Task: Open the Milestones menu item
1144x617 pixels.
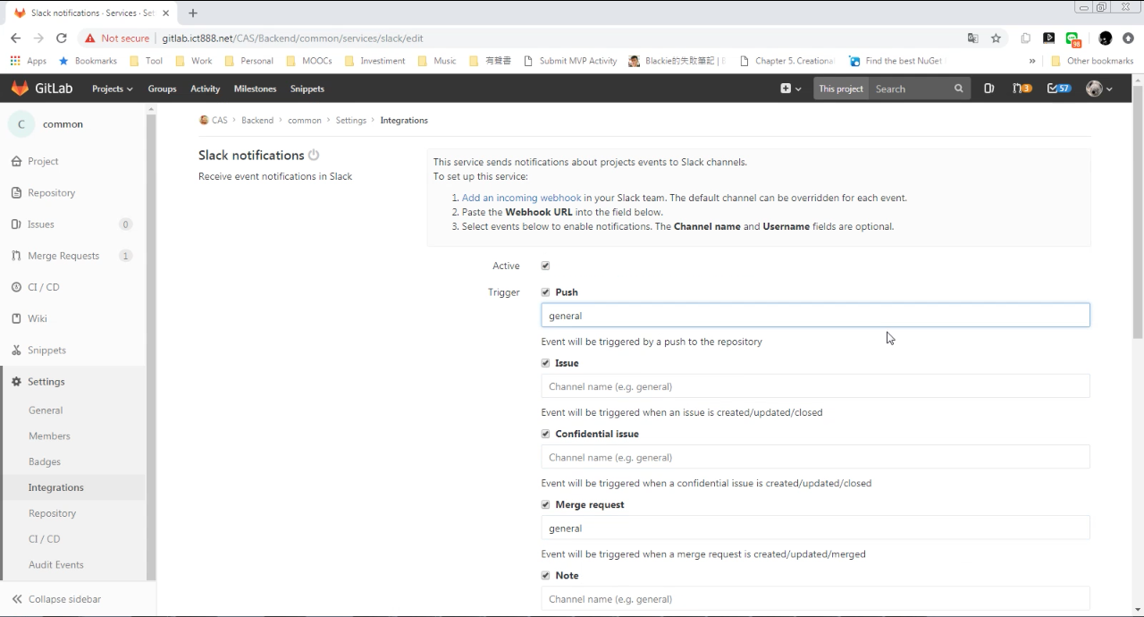Action: [255, 89]
